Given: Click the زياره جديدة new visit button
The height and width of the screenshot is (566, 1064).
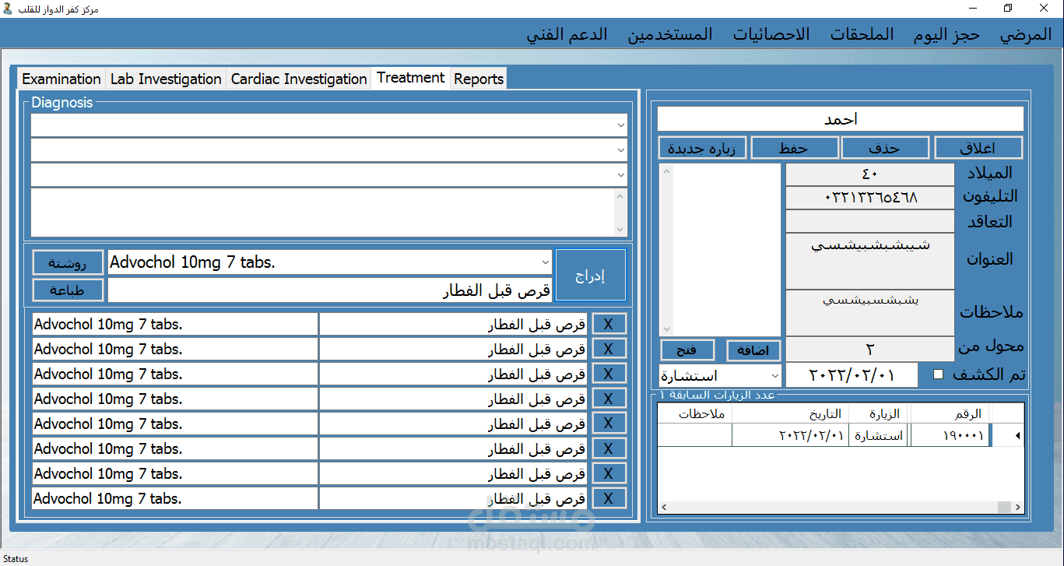Looking at the screenshot, I should [x=702, y=147].
